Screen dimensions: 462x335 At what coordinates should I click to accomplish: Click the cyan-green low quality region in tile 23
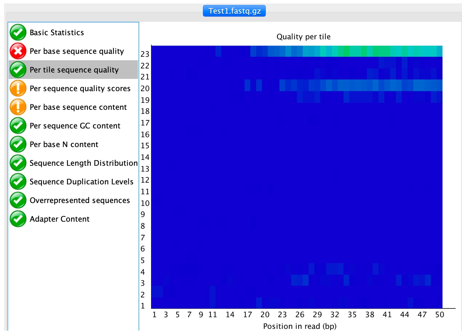(375, 51)
